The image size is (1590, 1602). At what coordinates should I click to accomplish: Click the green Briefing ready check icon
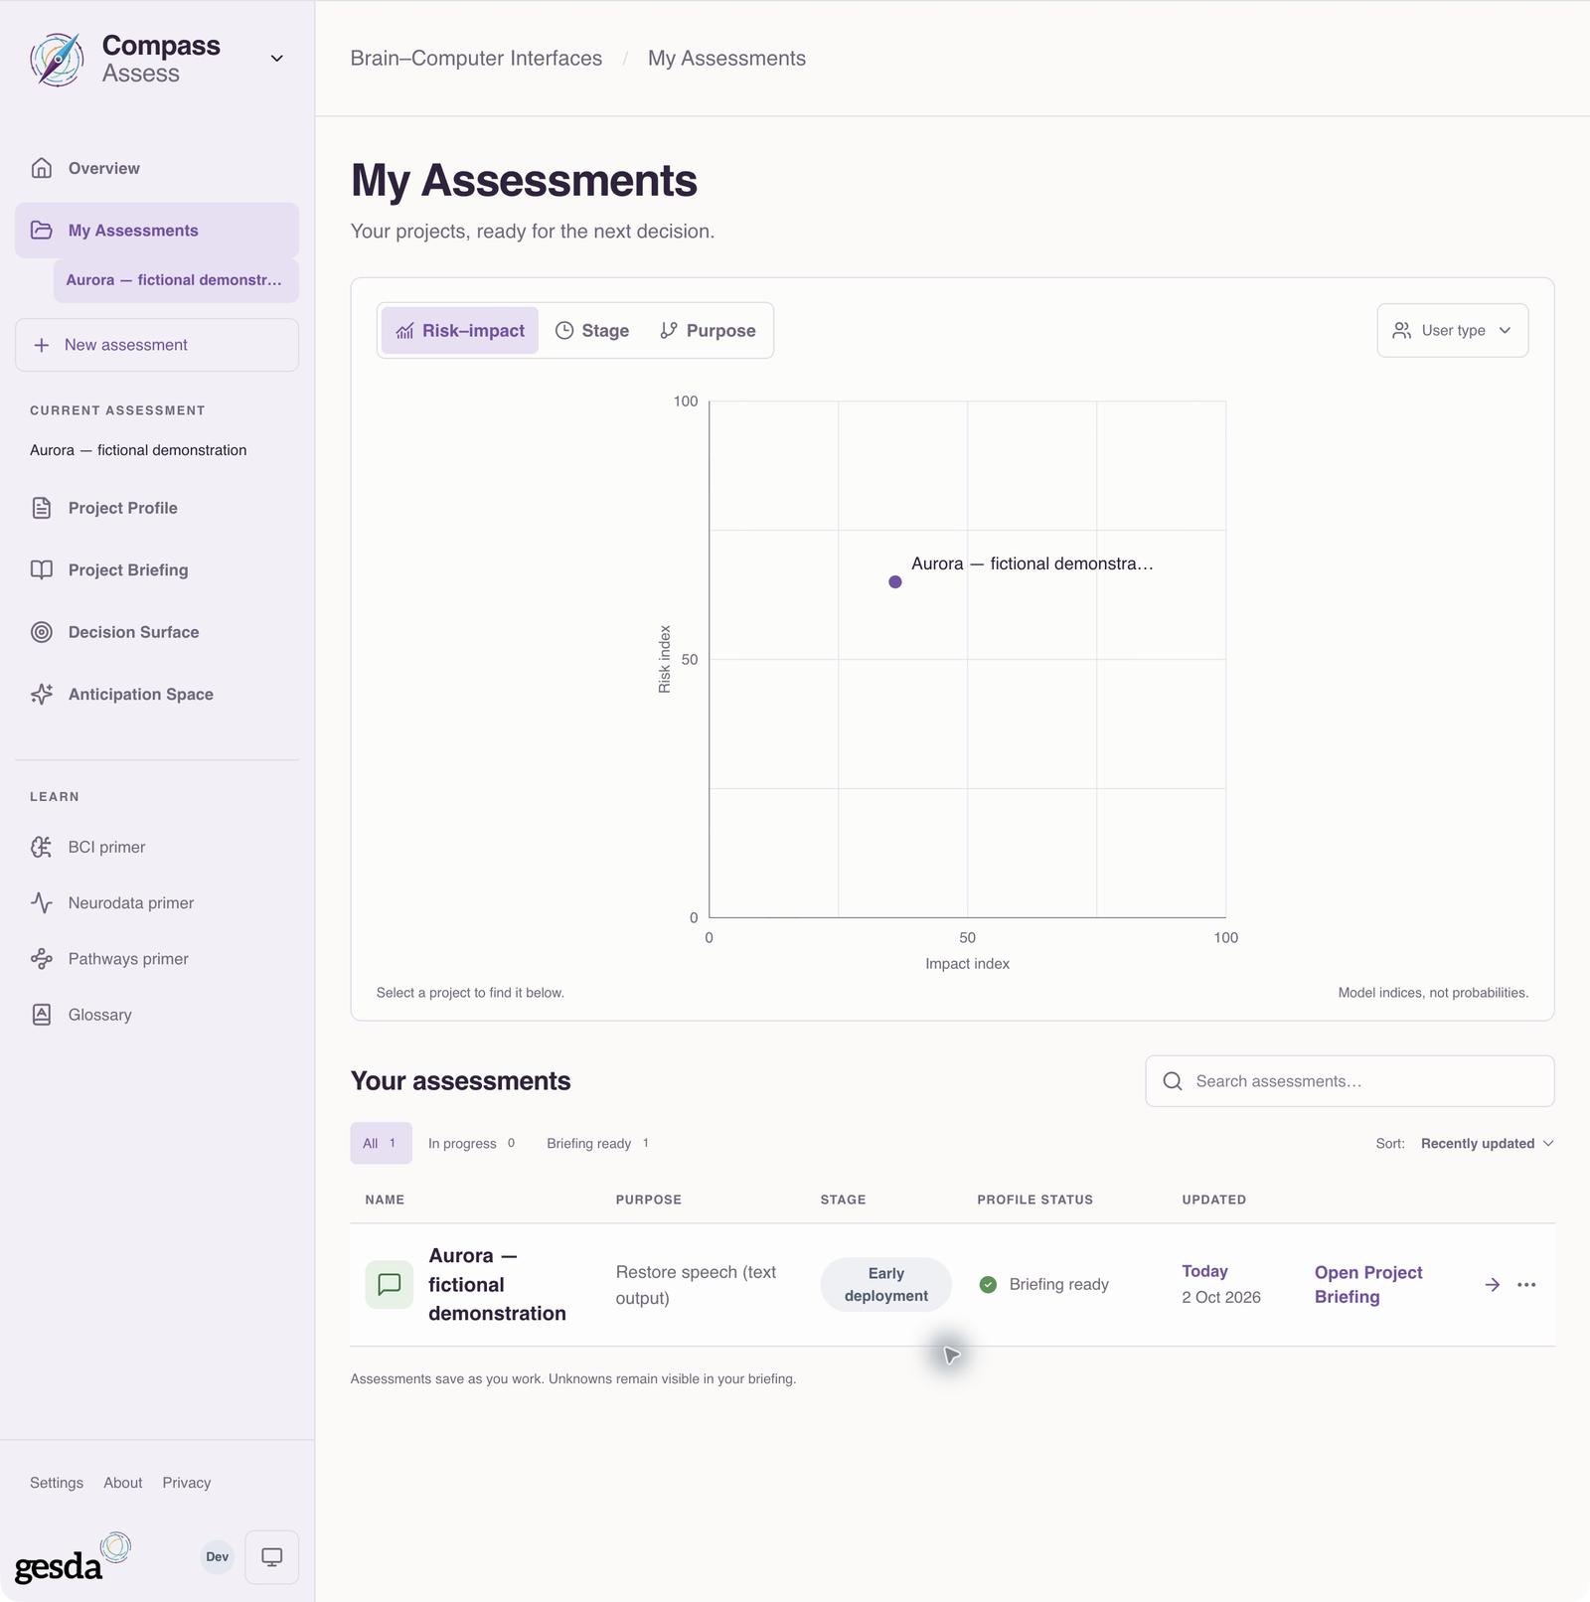click(988, 1285)
